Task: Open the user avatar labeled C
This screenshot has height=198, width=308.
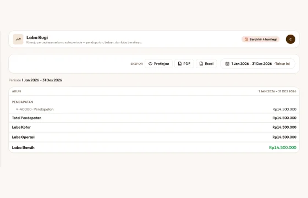Action: (x=290, y=39)
